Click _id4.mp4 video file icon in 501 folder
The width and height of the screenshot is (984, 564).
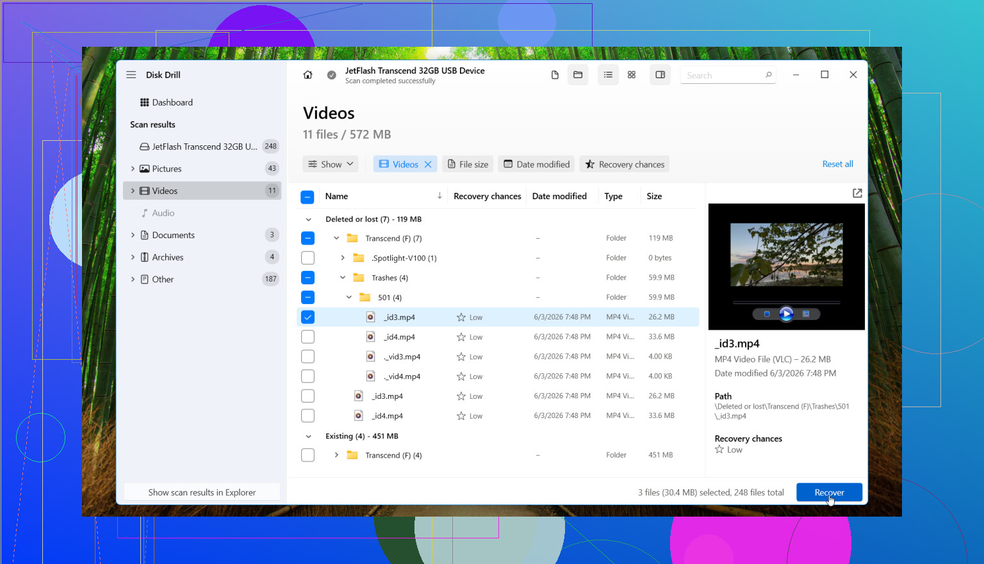click(370, 337)
